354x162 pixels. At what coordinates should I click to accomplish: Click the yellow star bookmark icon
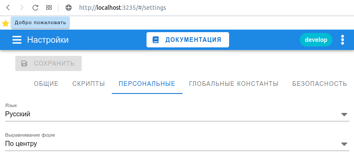click(x=6, y=23)
